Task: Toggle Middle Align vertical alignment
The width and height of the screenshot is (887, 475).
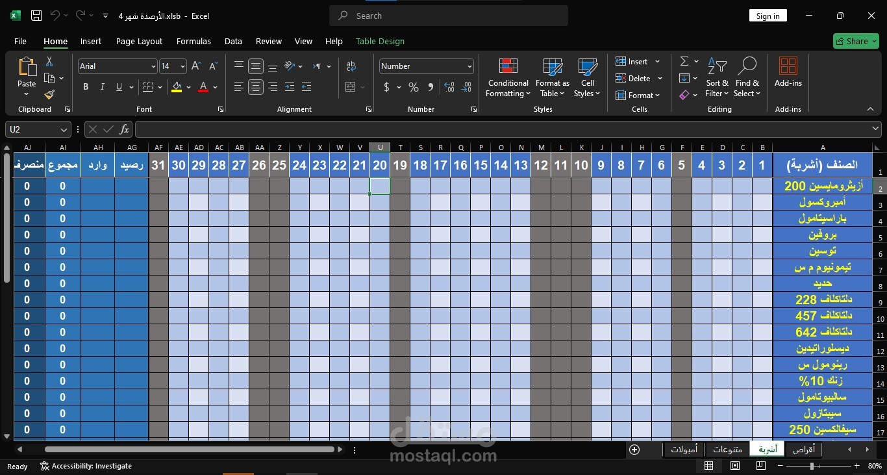Action: pyautogui.click(x=256, y=66)
